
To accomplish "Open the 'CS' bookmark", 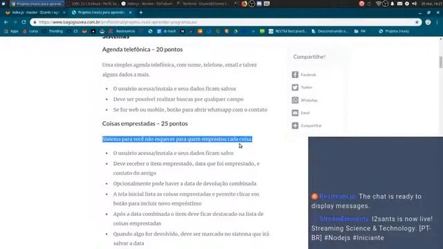I will [x=73, y=31].
